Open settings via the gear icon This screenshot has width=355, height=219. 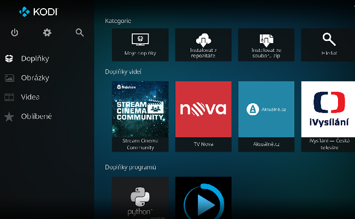tap(47, 33)
